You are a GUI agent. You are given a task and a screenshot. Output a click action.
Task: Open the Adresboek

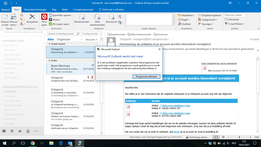(232, 20)
